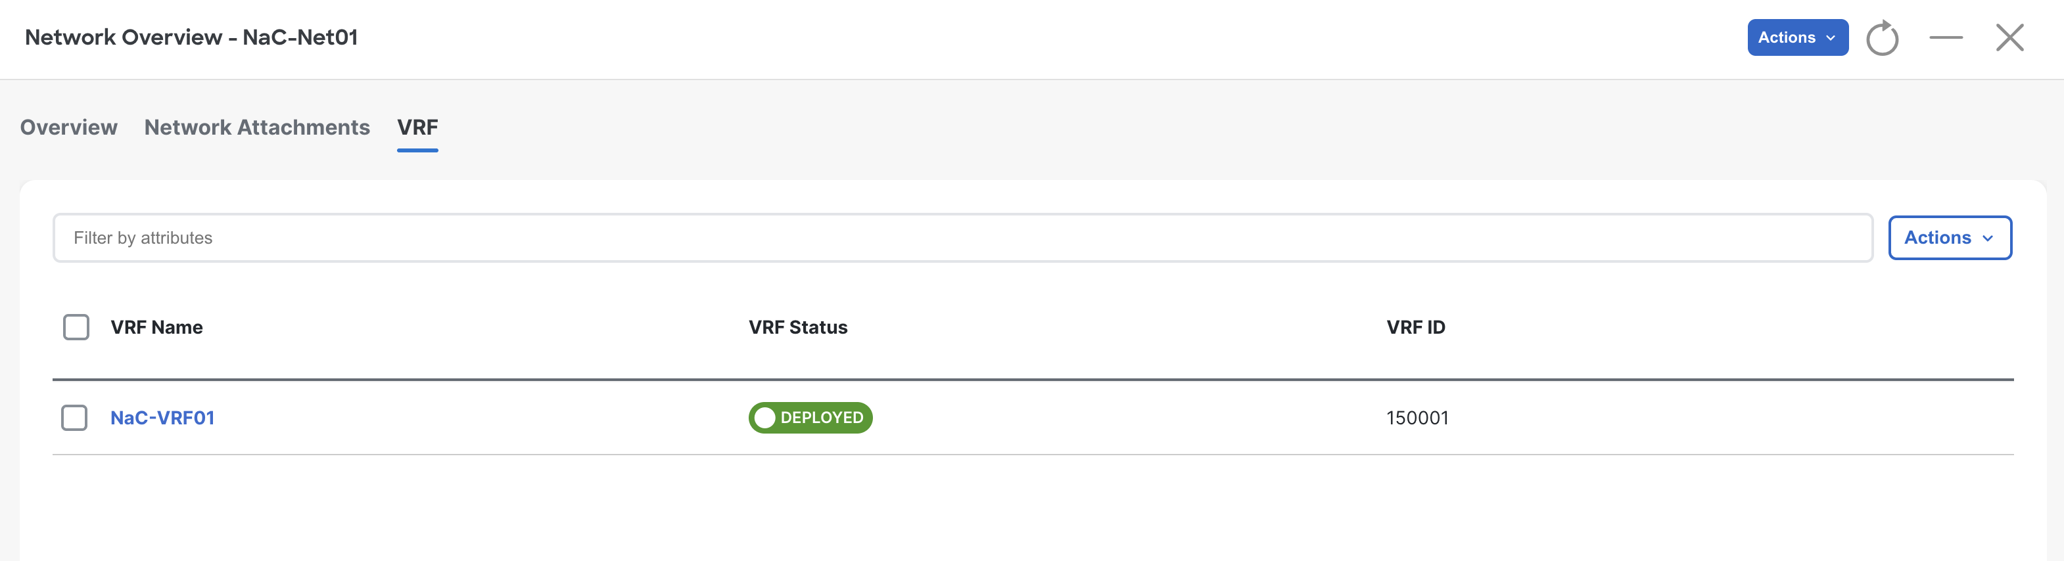Click the white circle in DEPLOYED badge
Screen dimensions: 2064x561
click(x=764, y=418)
